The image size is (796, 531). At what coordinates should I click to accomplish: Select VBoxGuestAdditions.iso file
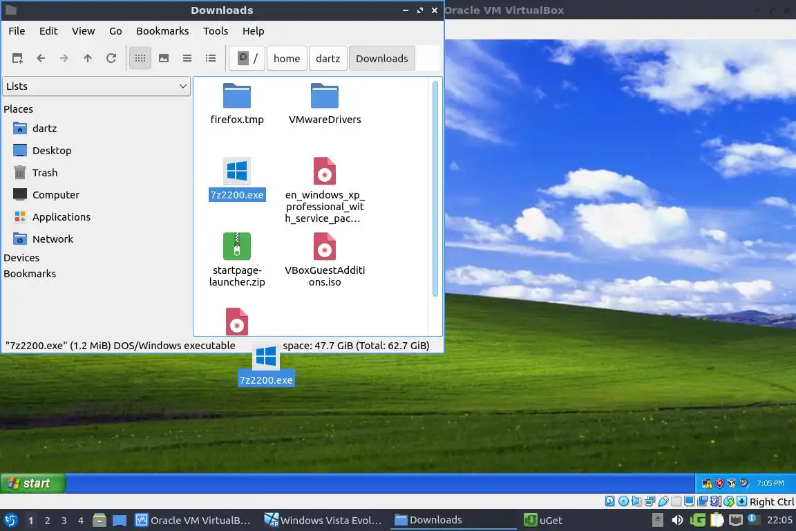325,260
